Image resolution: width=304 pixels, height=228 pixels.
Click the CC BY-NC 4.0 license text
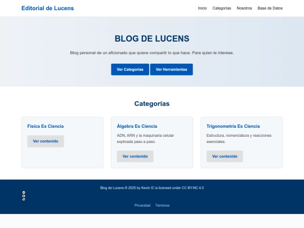193,188
